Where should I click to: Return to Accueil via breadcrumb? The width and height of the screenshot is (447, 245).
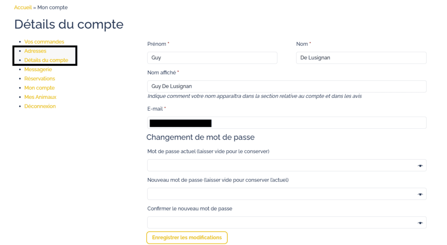23,7
